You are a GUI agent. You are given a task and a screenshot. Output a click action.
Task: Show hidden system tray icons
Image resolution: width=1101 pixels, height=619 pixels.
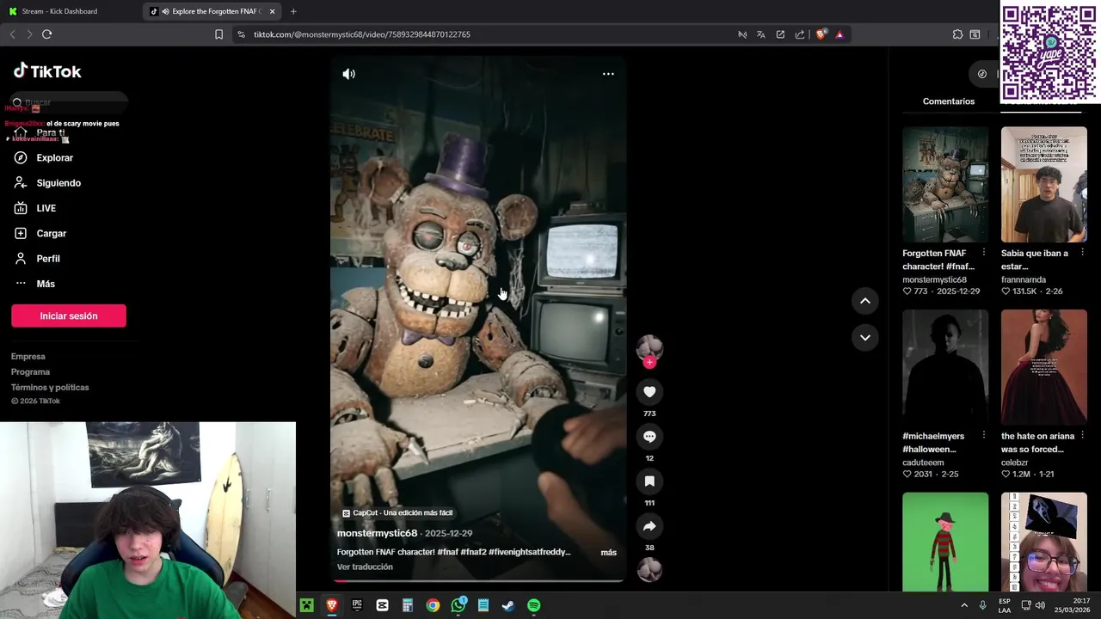pos(963,606)
